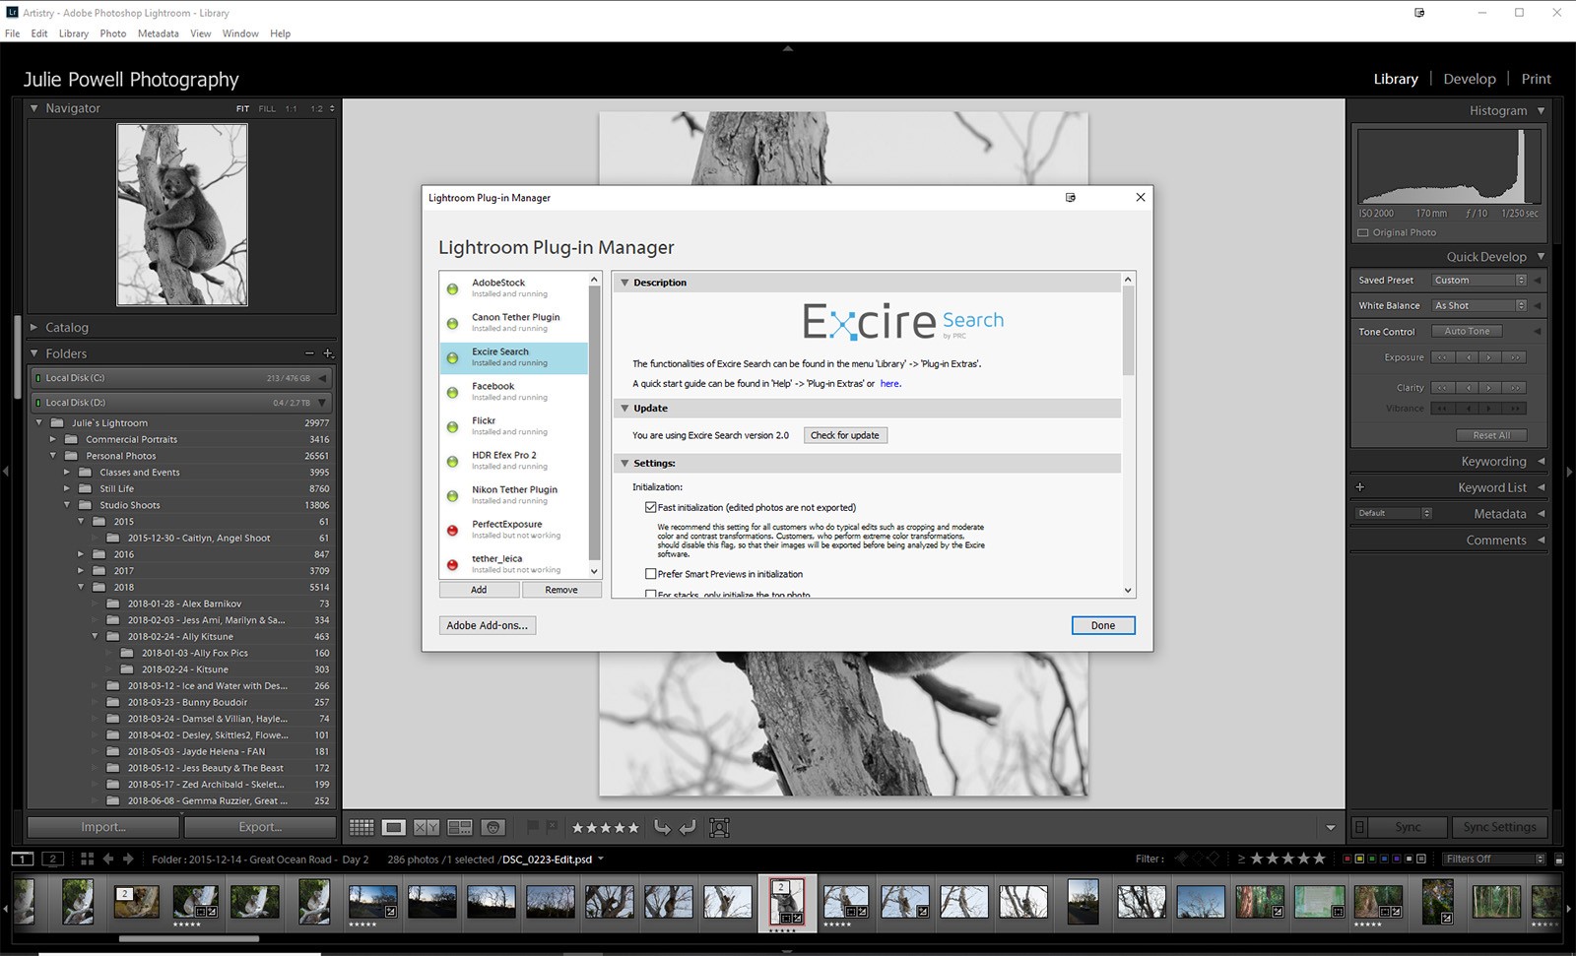
Task: Enable Prefer Smart Previews in initialization
Action: 651,574
